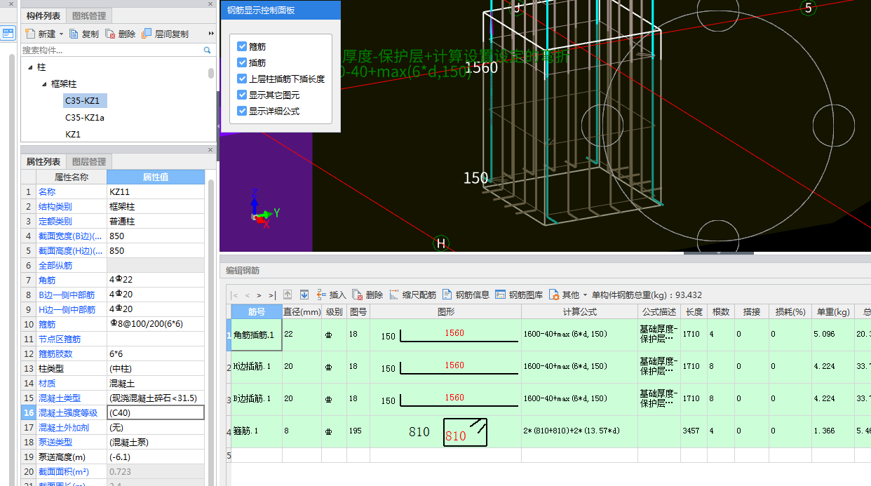The width and height of the screenshot is (871, 486).
Task: Switch to 构件列表 tab
Action: (x=43, y=15)
